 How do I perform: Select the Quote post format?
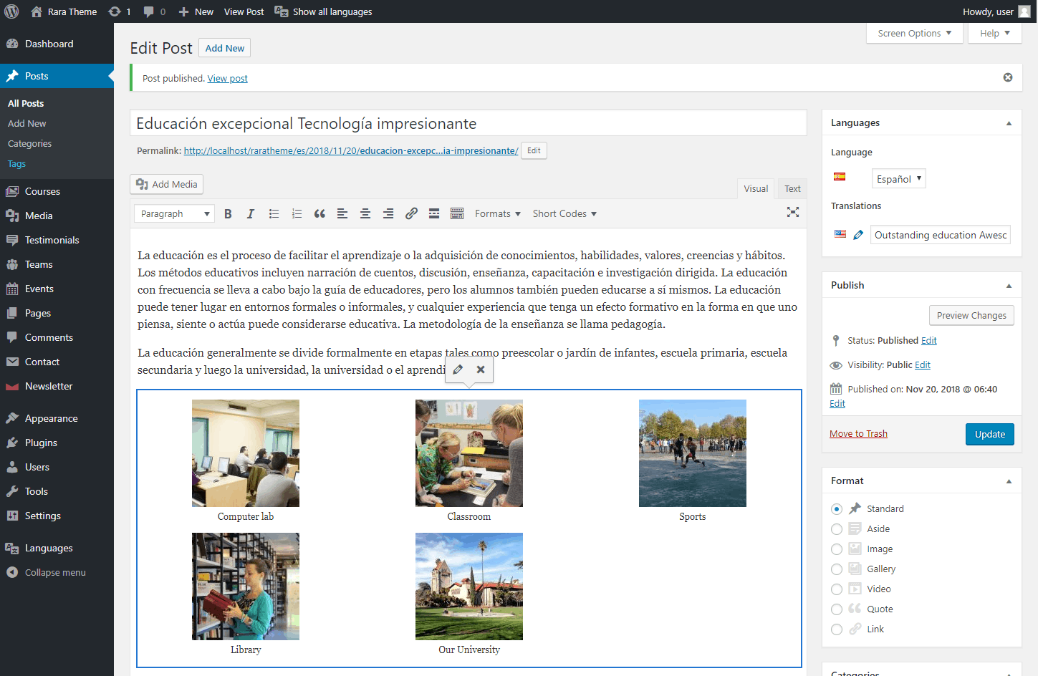point(837,609)
